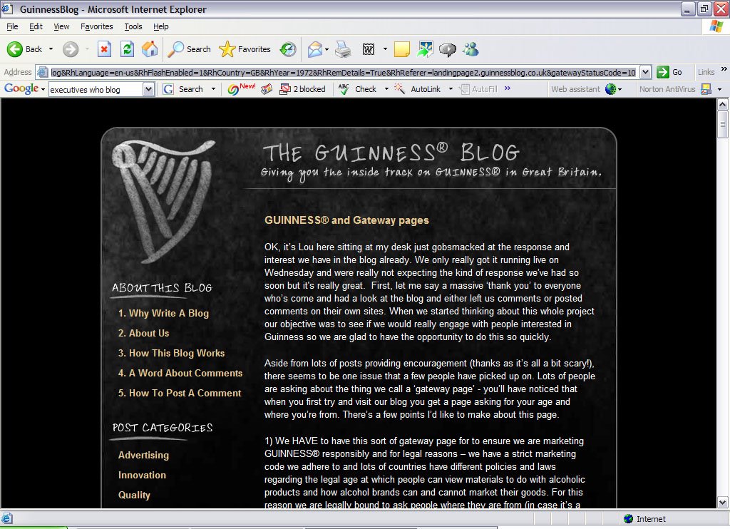Open the View menu

coord(61,26)
